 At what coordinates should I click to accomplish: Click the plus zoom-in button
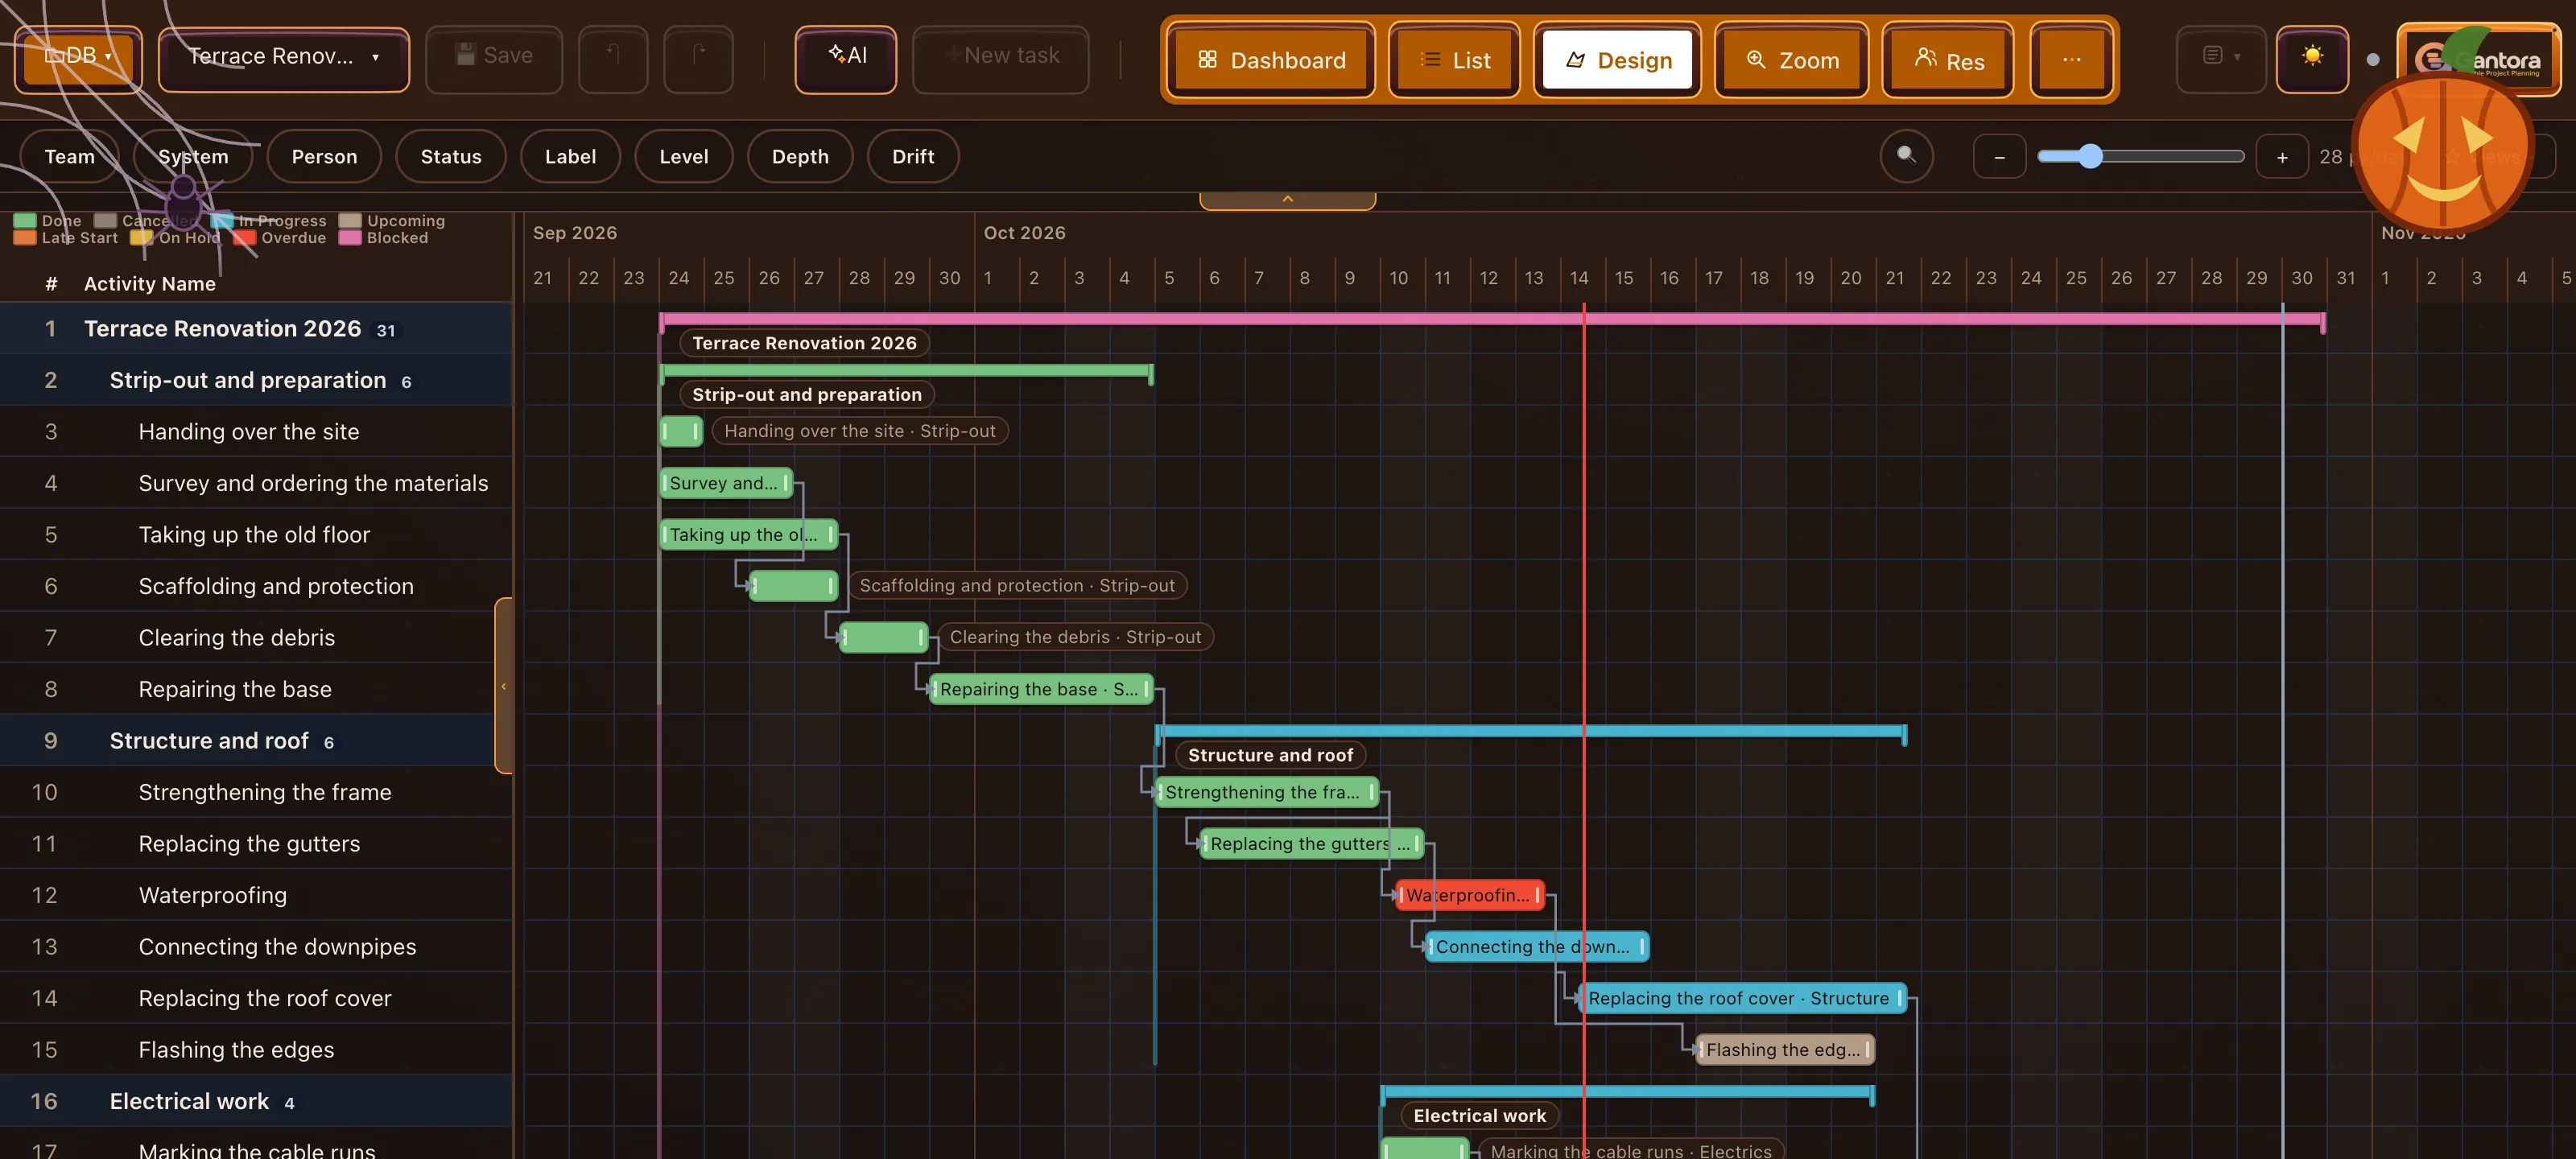(2282, 156)
